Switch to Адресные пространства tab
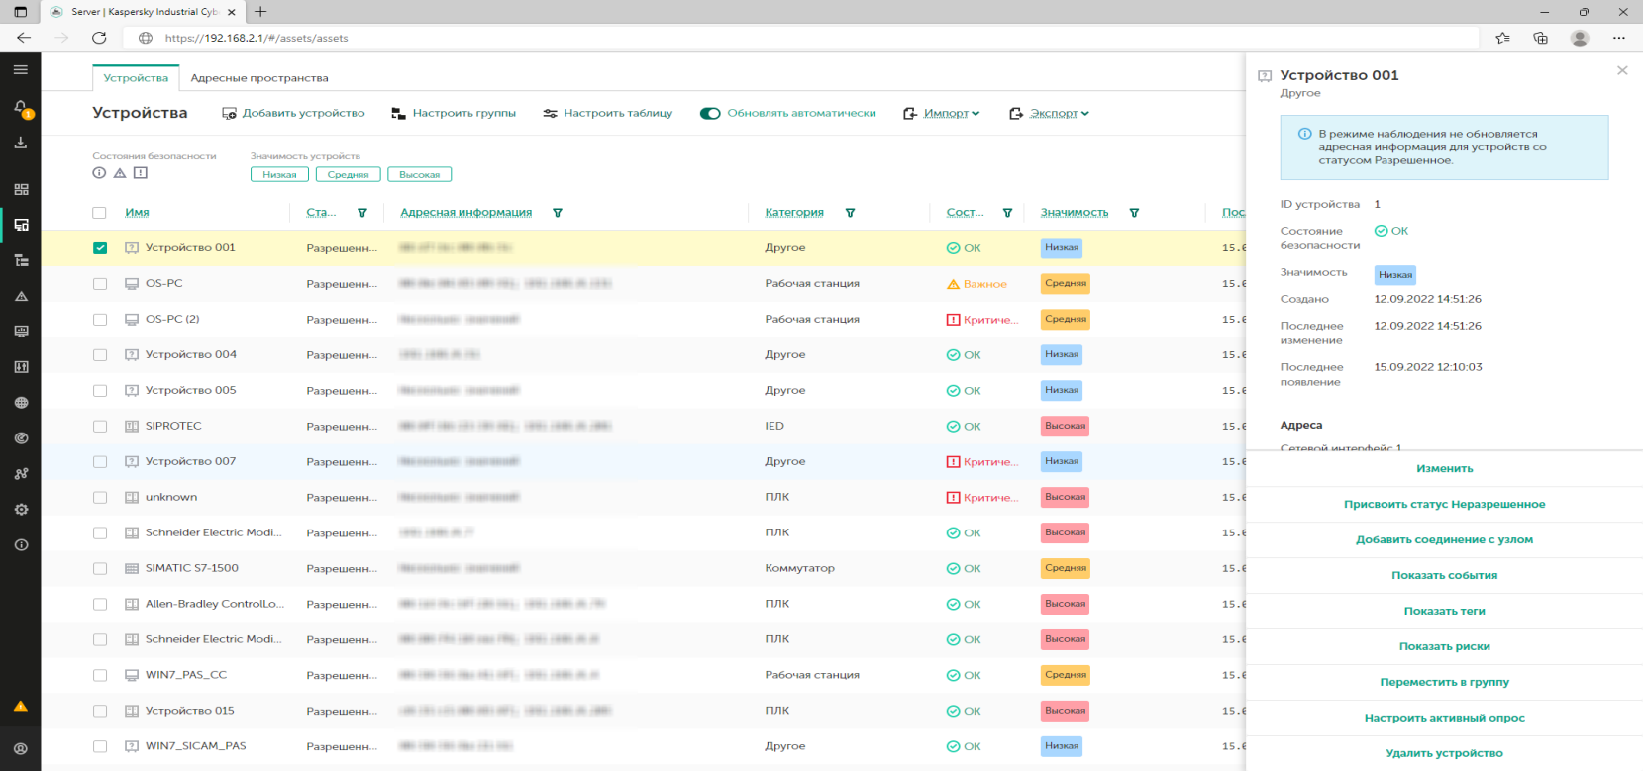This screenshot has width=1643, height=771. [259, 78]
